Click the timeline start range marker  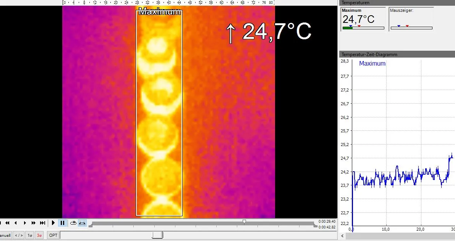coord(91,226)
